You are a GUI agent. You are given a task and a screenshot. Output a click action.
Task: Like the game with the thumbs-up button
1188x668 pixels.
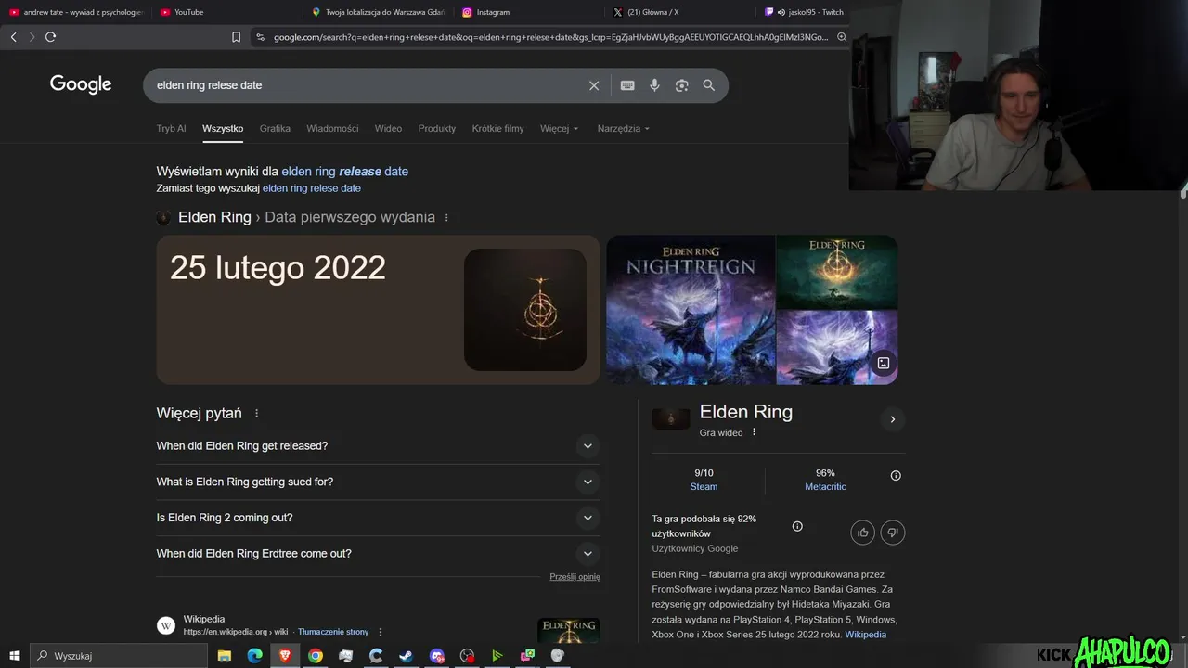(x=862, y=533)
